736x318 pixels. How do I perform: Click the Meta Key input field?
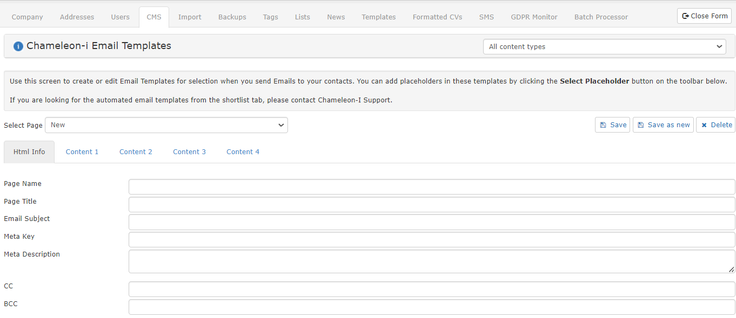pos(432,240)
